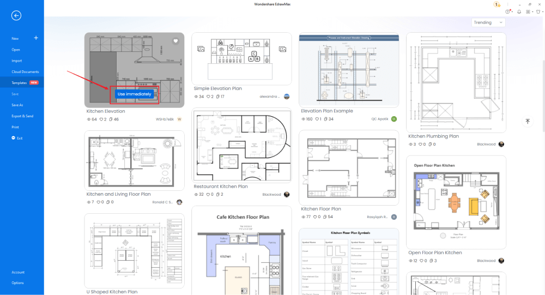This screenshot has width=545, height=295.
Task: Like the Kitchen and Living Floor Plan heart
Action: click(100, 202)
